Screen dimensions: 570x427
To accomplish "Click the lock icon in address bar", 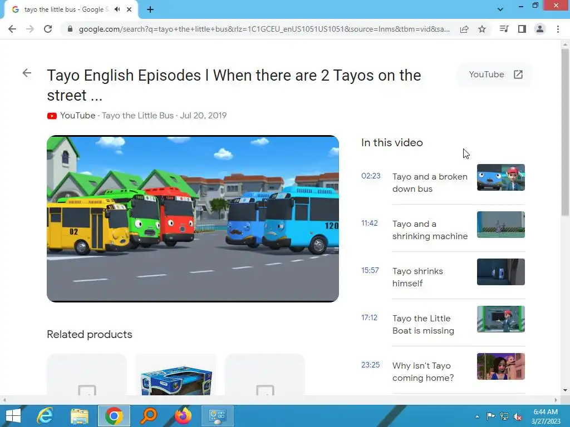I will coord(70,29).
